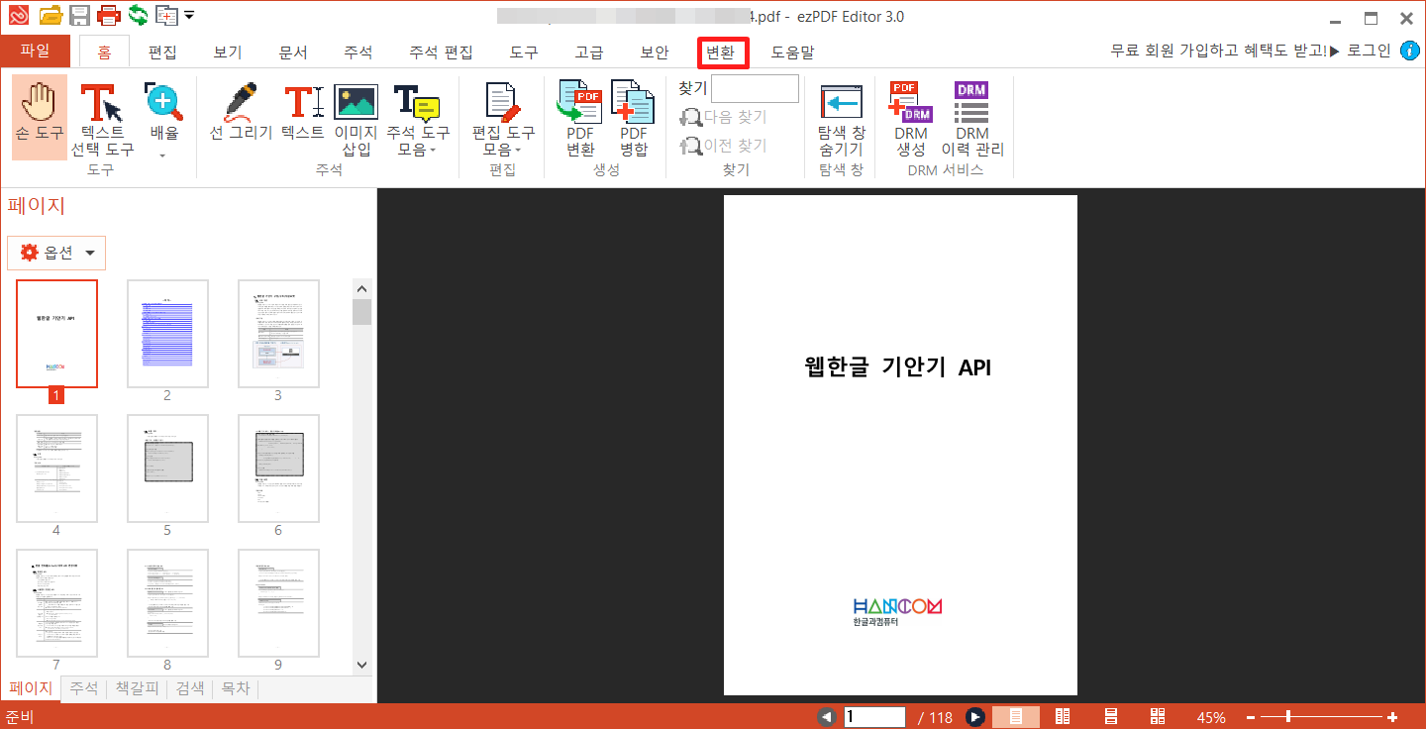Image resolution: width=1426 pixels, height=729 pixels.
Task: Switch to the 검색 search panel tab
Action: pyautogui.click(x=190, y=688)
